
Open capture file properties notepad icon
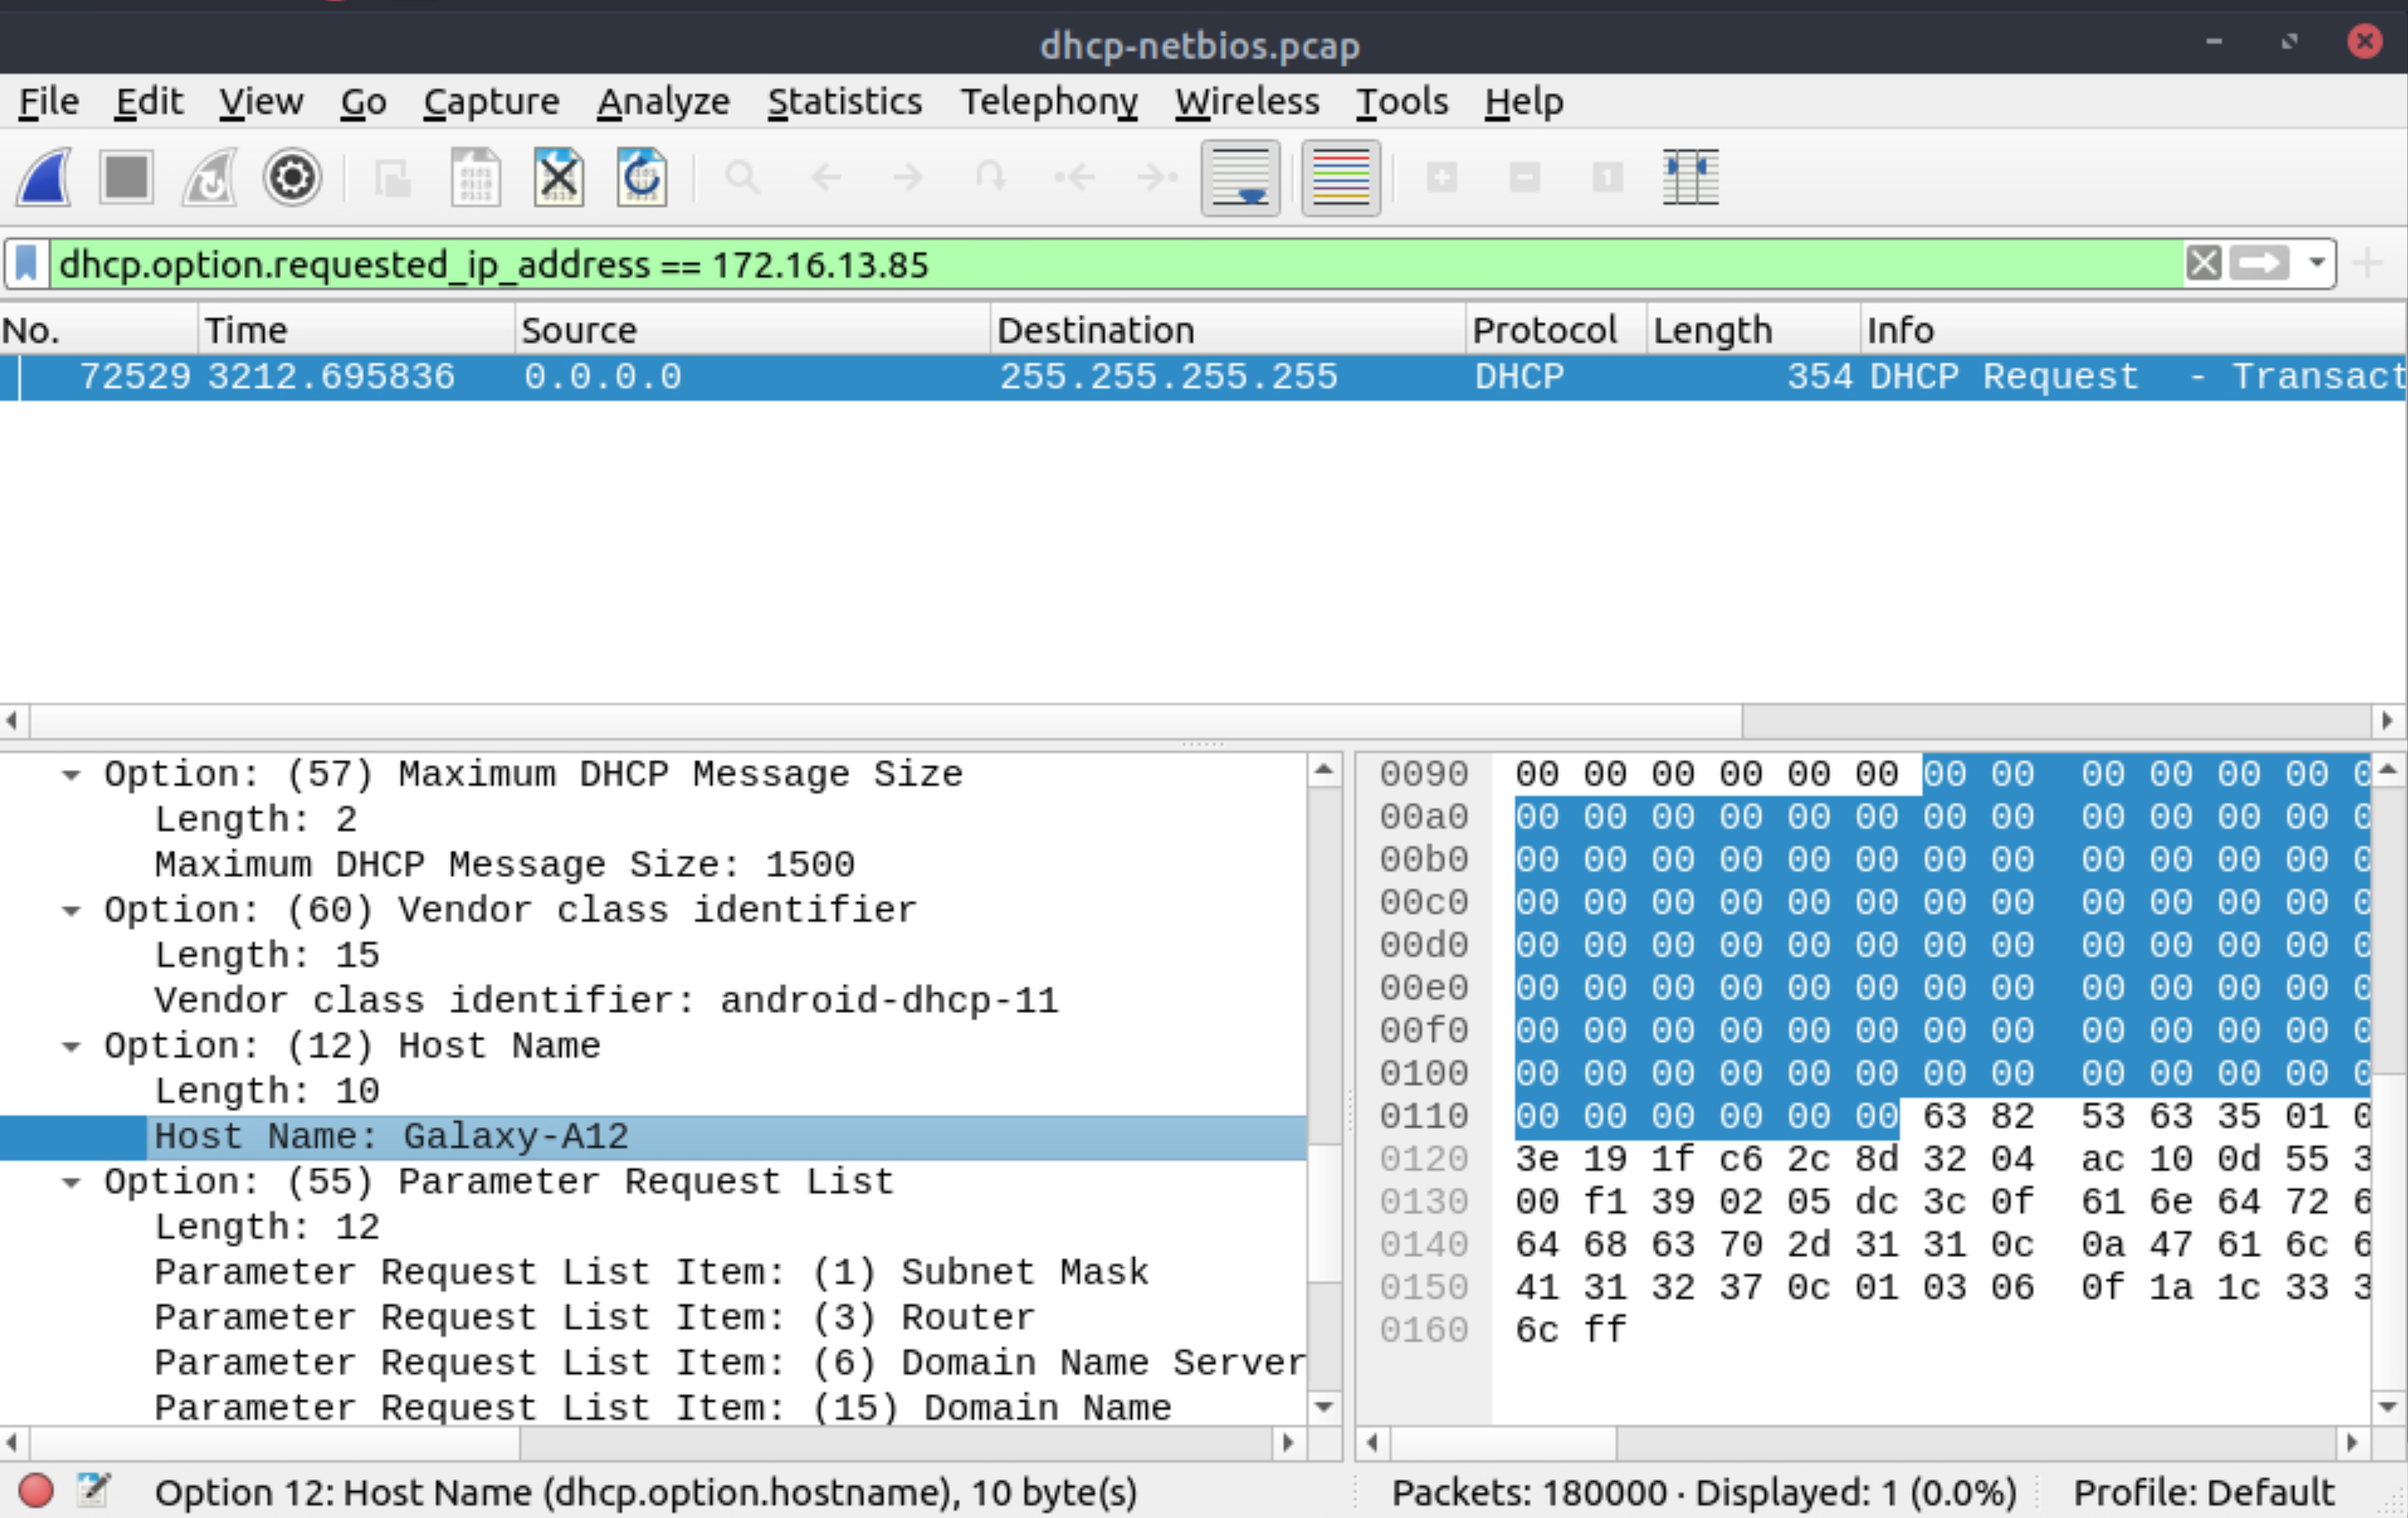point(93,1490)
